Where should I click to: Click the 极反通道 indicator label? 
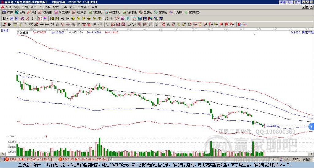(x=22, y=32)
